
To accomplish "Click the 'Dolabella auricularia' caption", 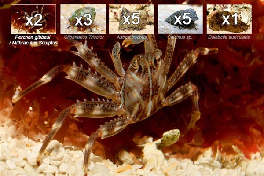I will click(229, 37).
